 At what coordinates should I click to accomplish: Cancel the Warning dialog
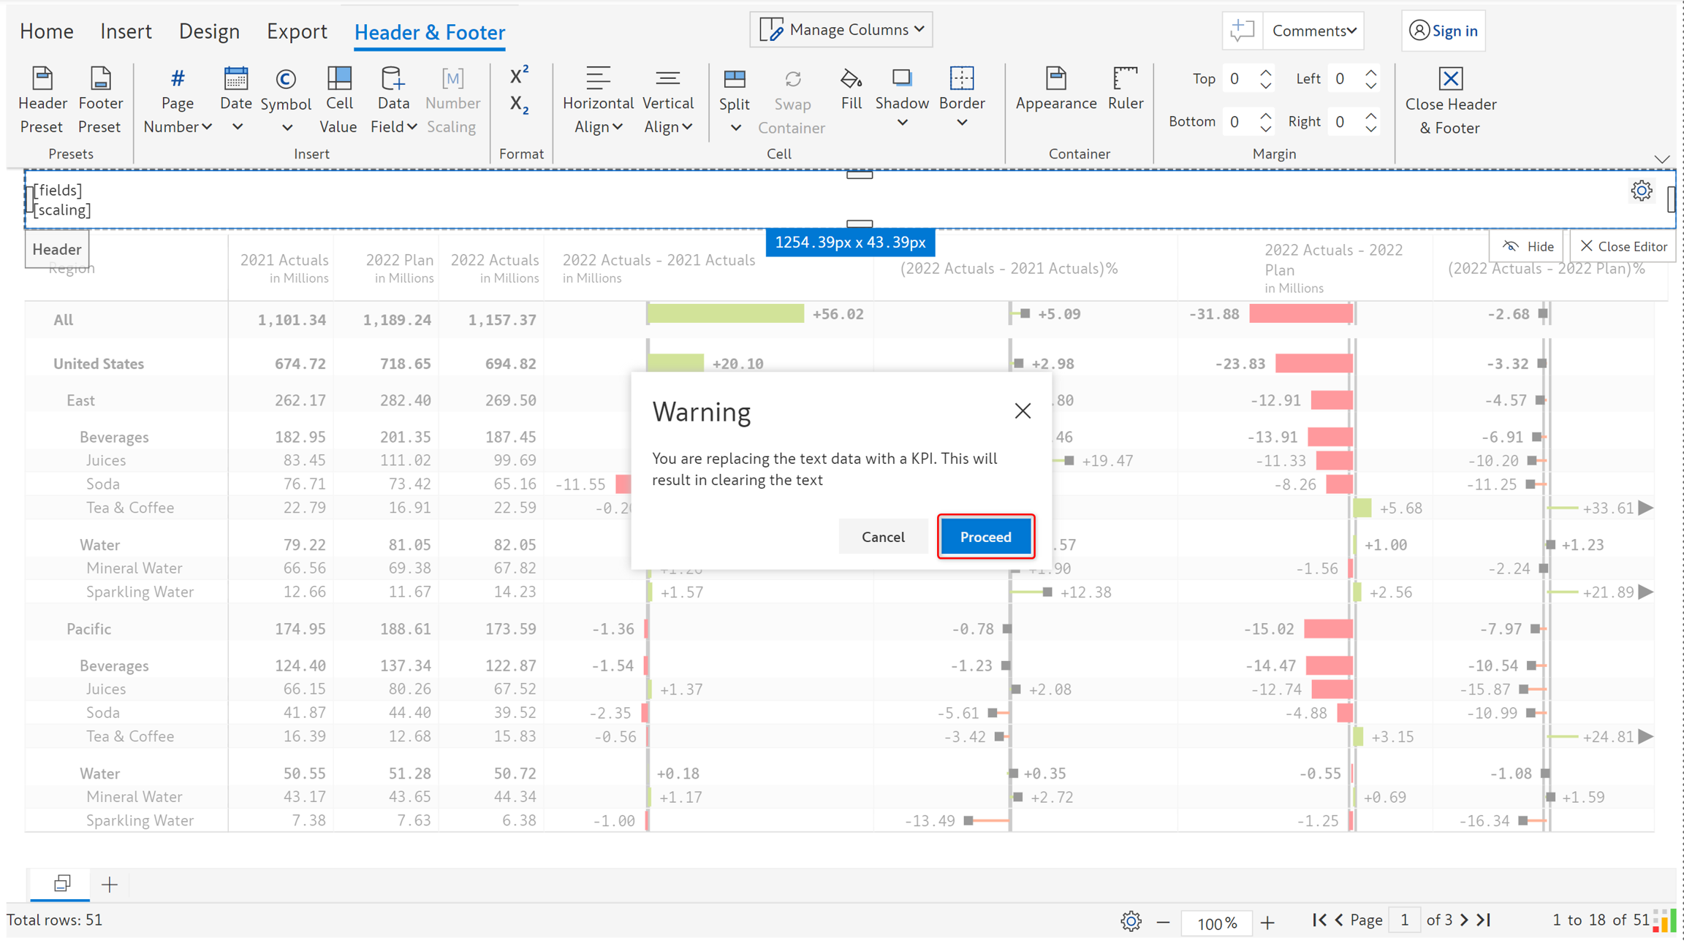pos(883,537)
